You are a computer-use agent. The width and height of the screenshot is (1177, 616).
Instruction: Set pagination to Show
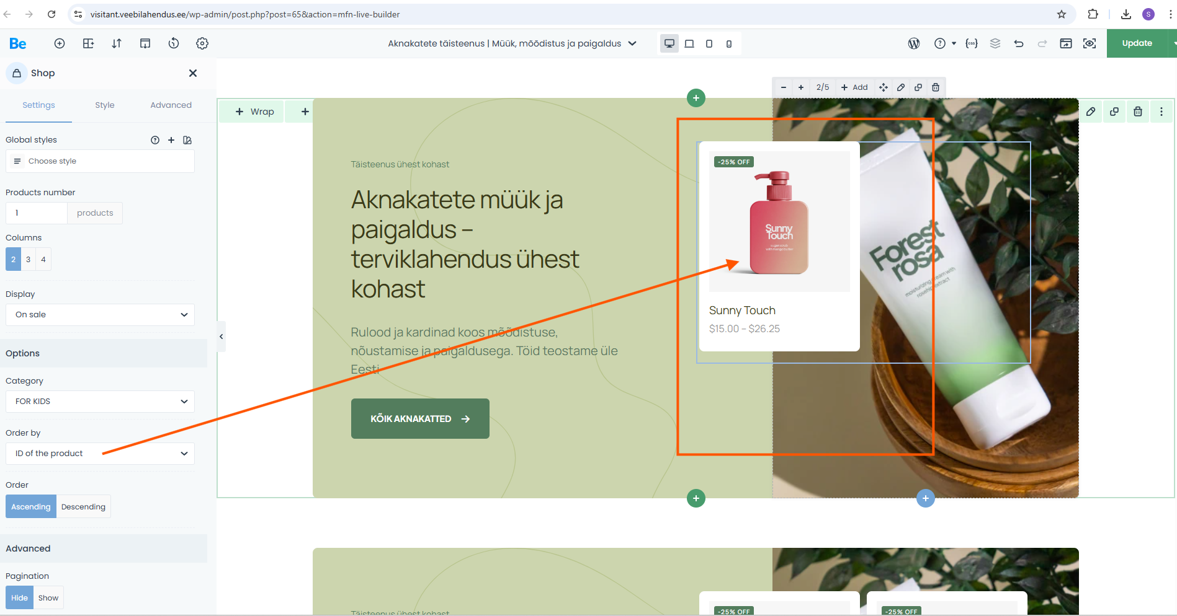(48, 598)
